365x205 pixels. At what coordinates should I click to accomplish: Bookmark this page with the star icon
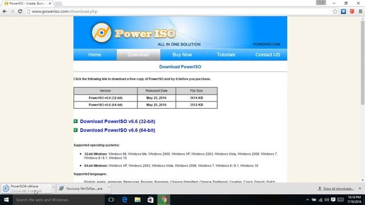pyautogui.click(x=335, y=11)
